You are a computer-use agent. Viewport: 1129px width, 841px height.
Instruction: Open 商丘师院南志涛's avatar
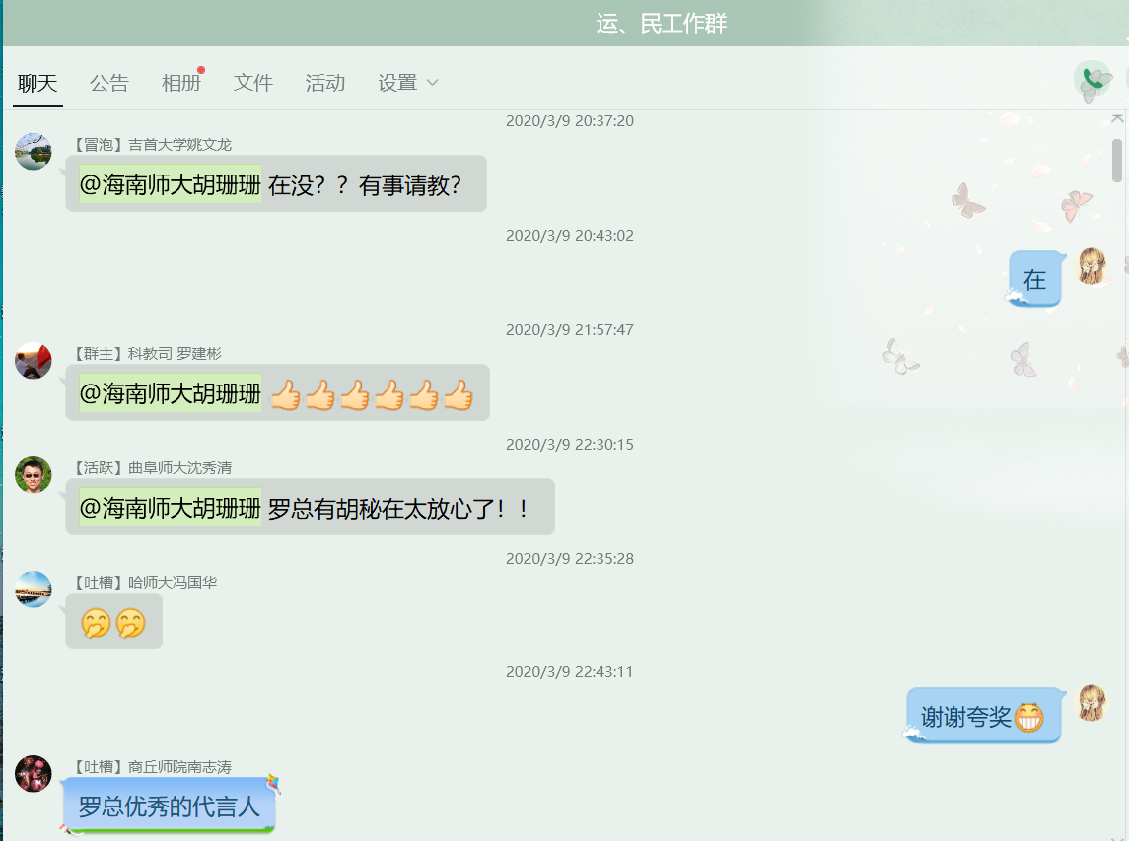click(x=33, y=774)
